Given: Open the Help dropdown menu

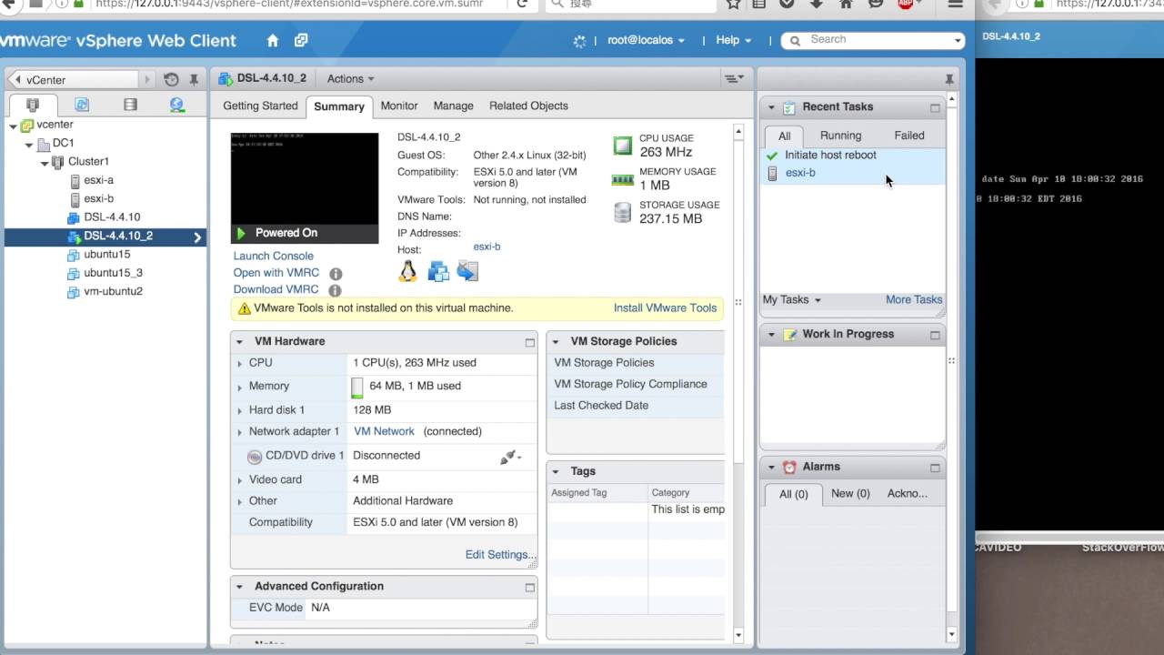Looking at the screenshot, I should point(734,40).
